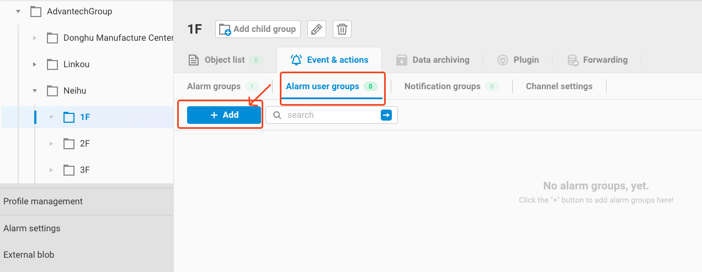Open Alarm settings in the sidebar
702x272 pixels.
click(32, 229)
